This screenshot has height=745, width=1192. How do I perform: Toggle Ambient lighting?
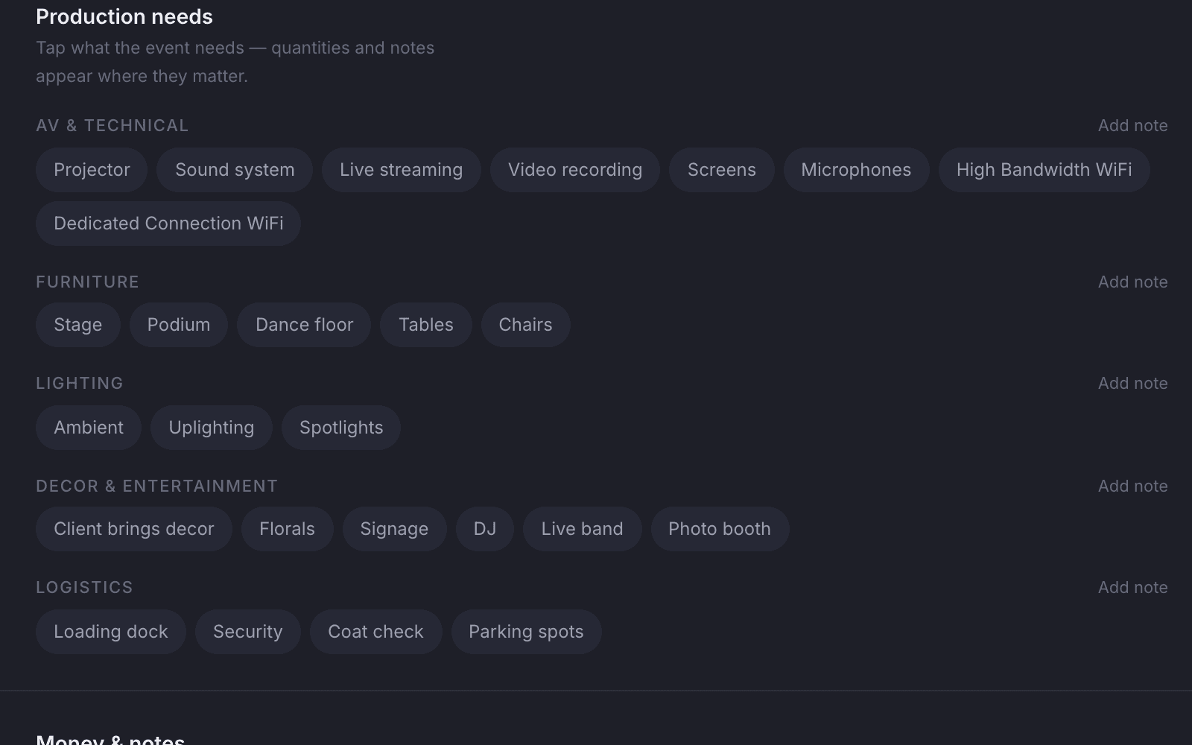(x=89, y=428)
